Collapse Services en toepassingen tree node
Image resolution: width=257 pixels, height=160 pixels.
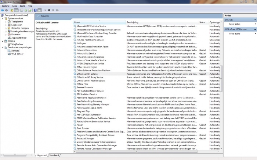pos(3,47)
